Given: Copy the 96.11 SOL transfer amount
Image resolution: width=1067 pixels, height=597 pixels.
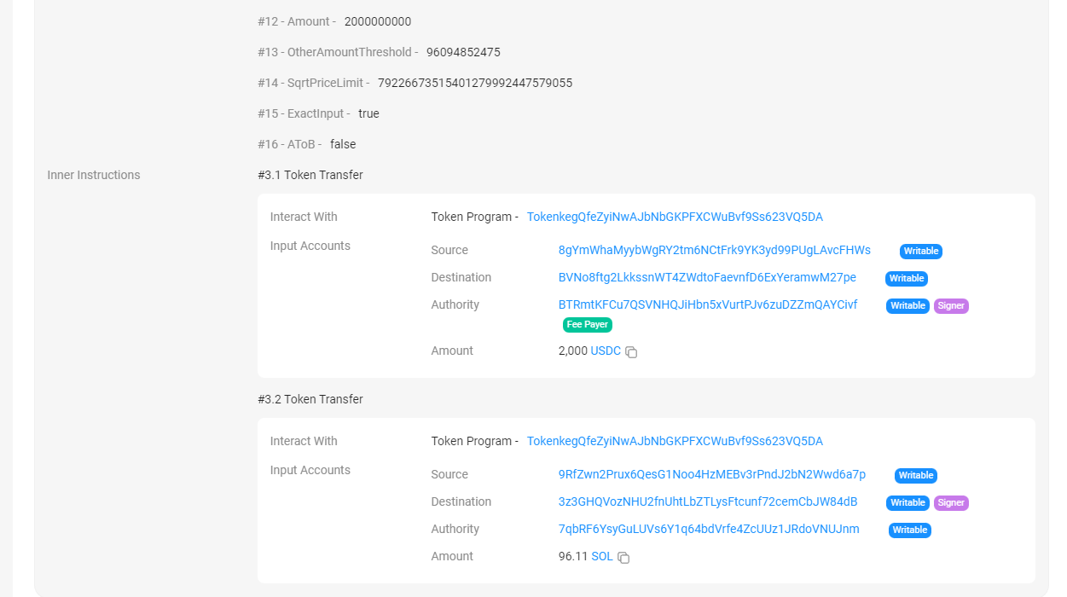Looking at the screenshot, I should 623,557.
